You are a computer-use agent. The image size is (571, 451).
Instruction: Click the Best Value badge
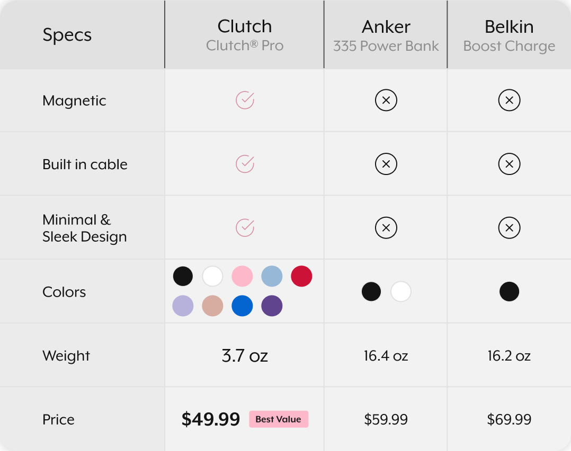click(279, 419)
